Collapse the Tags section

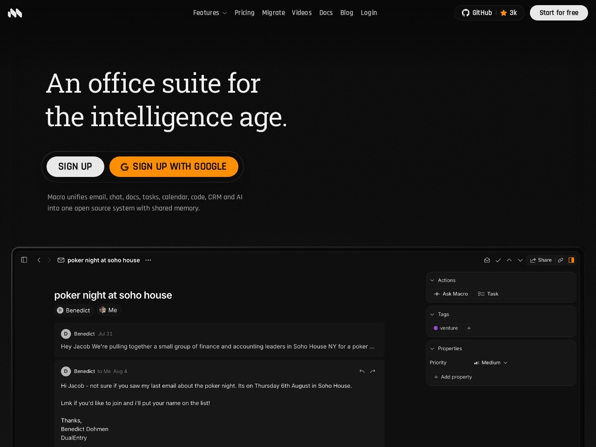432,314
